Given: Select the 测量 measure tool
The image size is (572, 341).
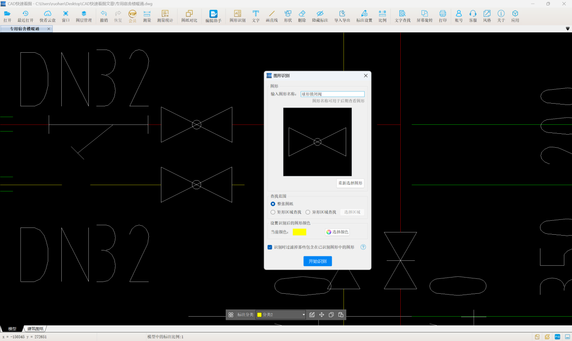Looking at the screenshot, I should (x=147, y=16).
